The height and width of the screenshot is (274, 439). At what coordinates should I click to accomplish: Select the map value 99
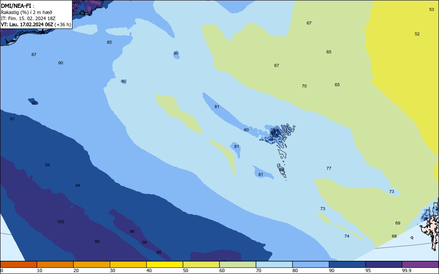pos(97,242)
